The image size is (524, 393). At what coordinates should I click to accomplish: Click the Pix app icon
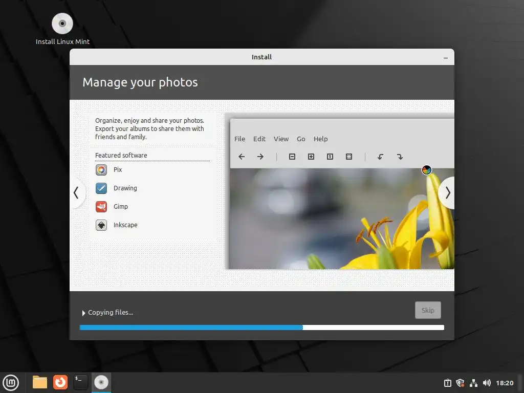click(101, 170)
